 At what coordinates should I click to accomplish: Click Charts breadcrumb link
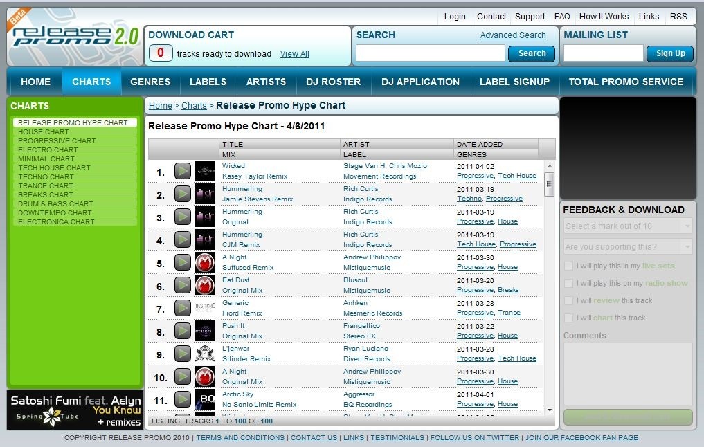(x=194, y=105)
